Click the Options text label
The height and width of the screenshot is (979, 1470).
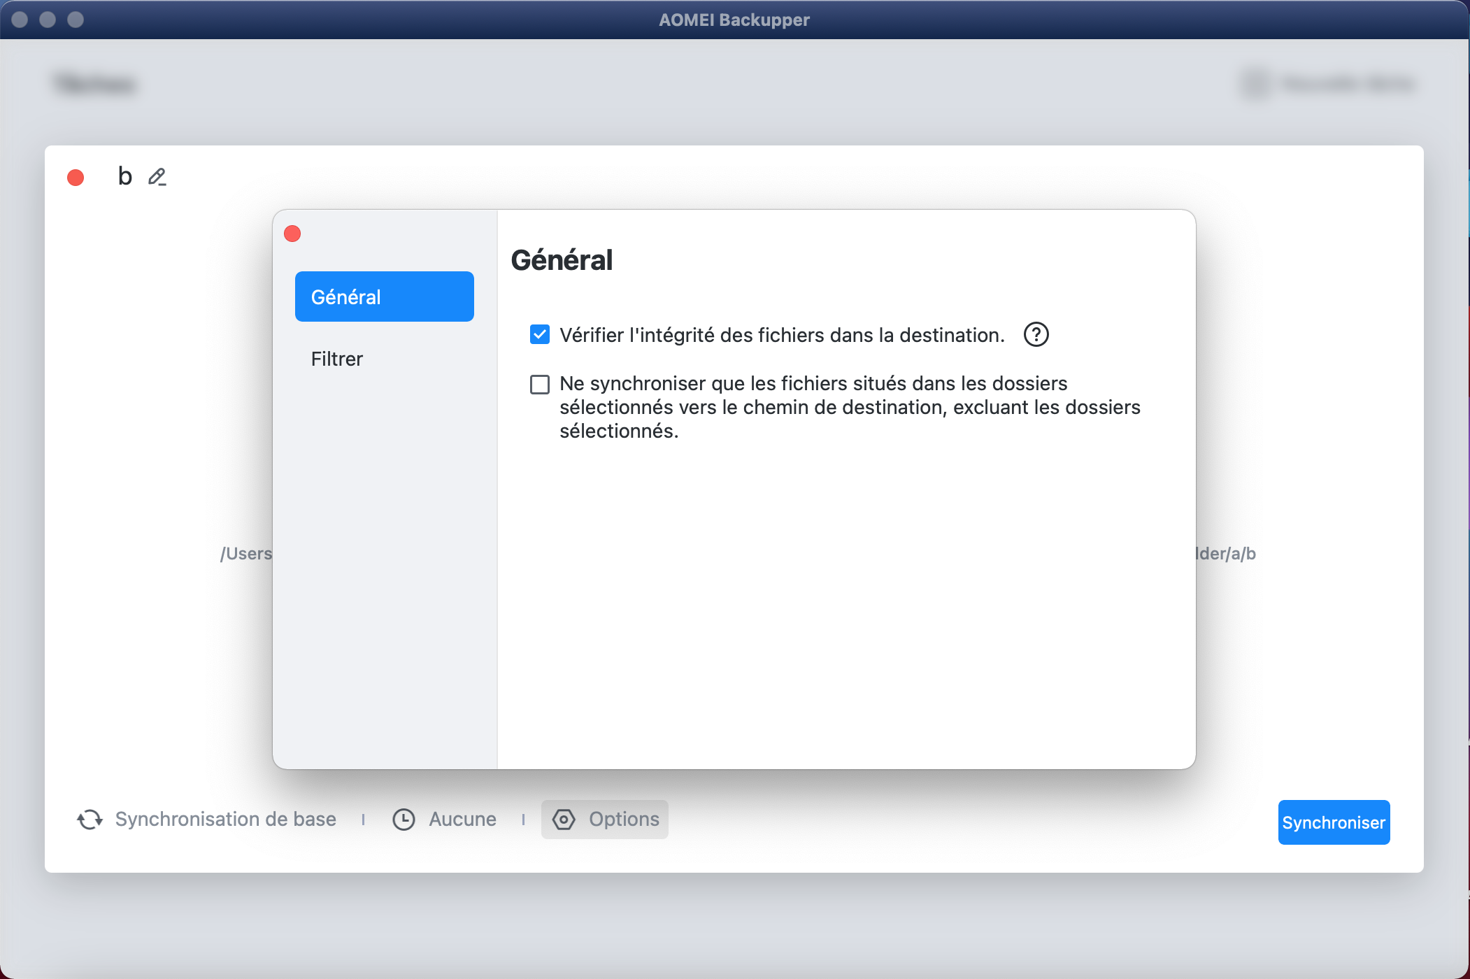(x=624, y=820)
